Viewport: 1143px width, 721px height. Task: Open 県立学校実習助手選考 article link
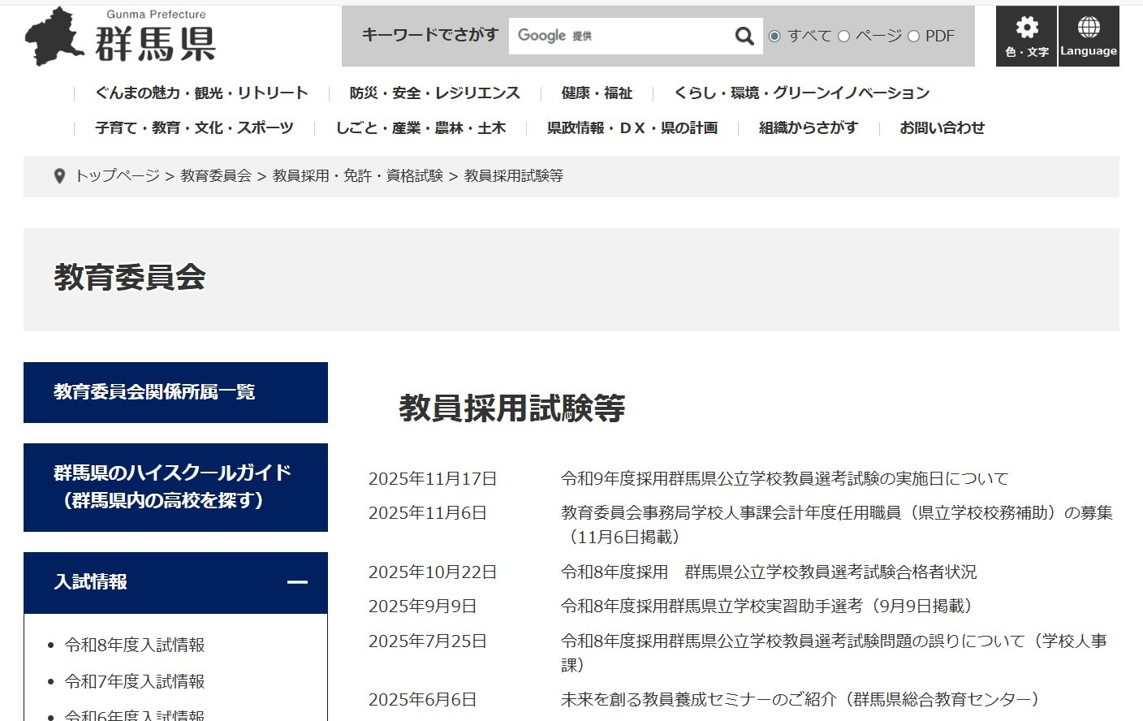(770, 607)
